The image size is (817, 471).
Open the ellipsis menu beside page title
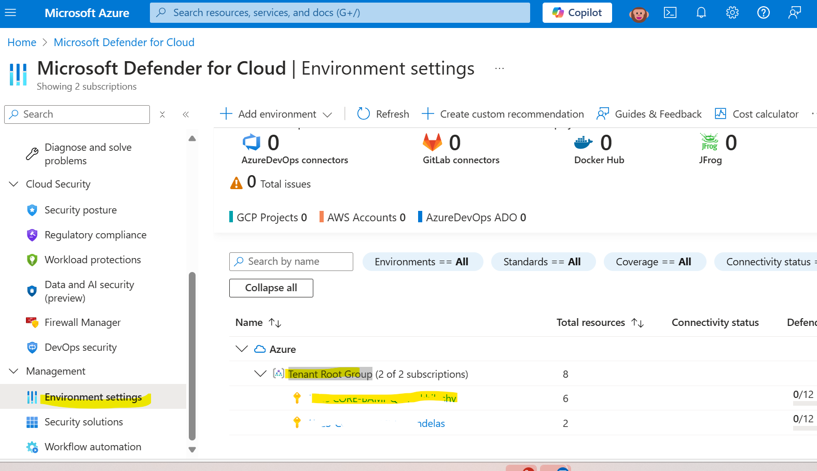500,68
